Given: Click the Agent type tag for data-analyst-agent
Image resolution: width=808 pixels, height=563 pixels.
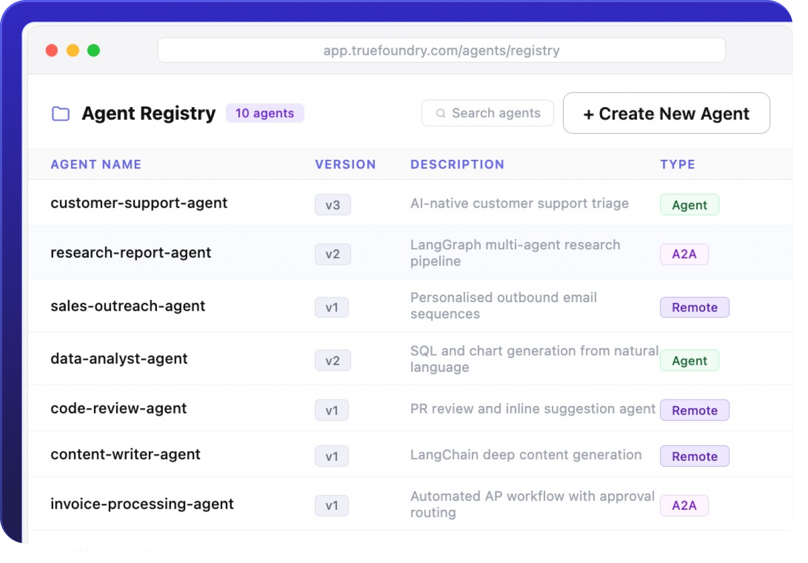Looking at the screenshot, I should pyautogui.click(x=690, y=361).
